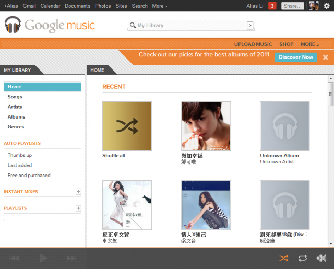Open the user profile avatar
The height and width of the screenshot is (269, 334).
314,6
